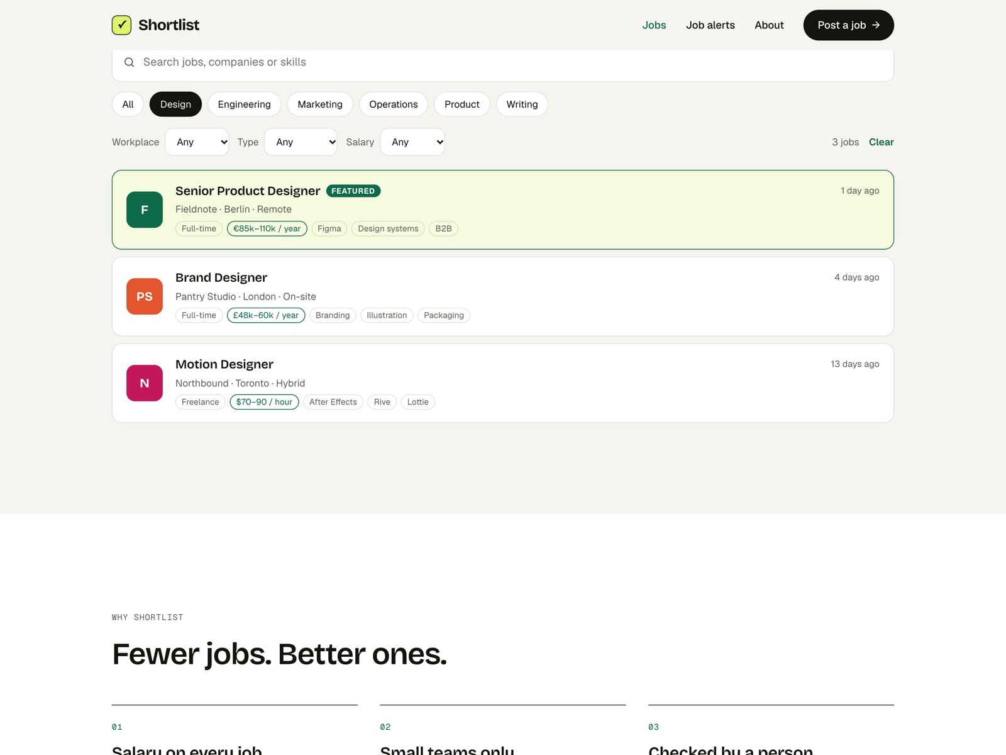Click the Shortlist brand name text
Viewport: 1006px width, 755px height.
click(x=169, y=25)
